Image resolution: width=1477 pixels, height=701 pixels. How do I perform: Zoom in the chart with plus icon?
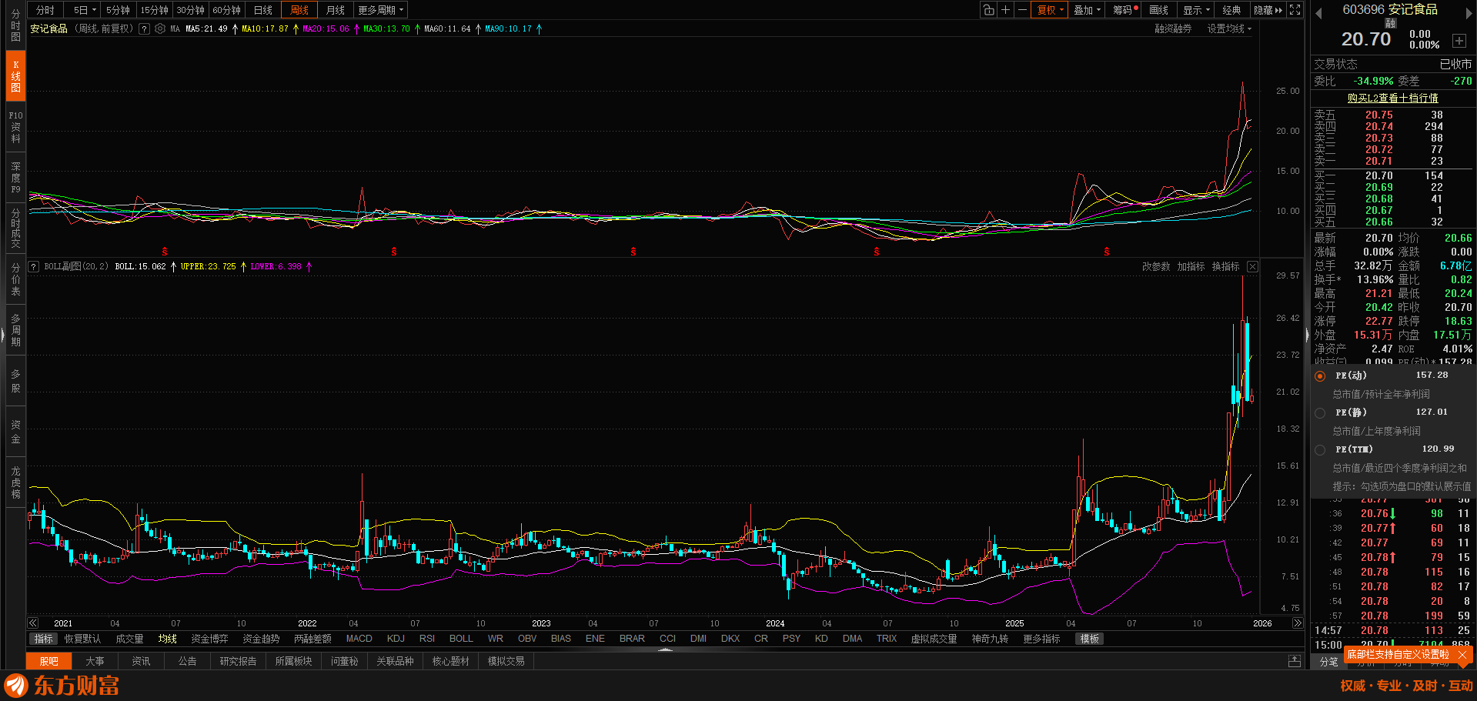1005,10
